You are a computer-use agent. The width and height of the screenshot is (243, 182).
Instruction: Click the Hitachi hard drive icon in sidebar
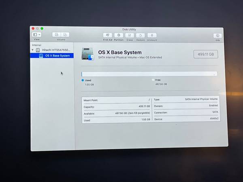(38, 50)
